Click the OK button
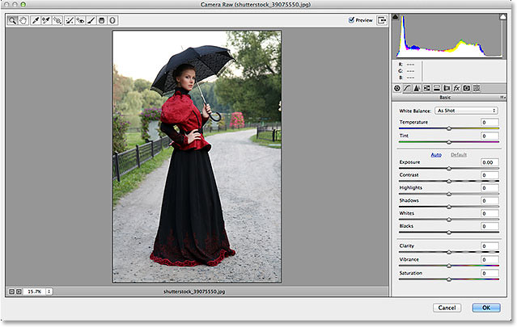517x327 pixels. pos(486,308)
